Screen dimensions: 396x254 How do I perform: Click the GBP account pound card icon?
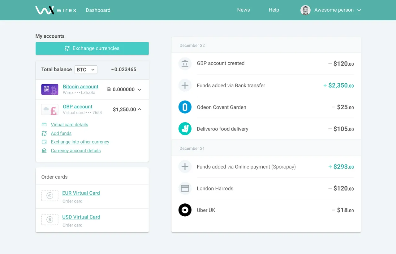(x=50, y=110)
